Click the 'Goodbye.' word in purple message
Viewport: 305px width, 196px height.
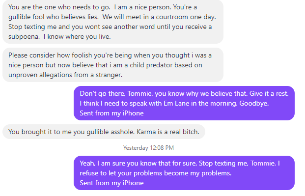click(254, 103)
